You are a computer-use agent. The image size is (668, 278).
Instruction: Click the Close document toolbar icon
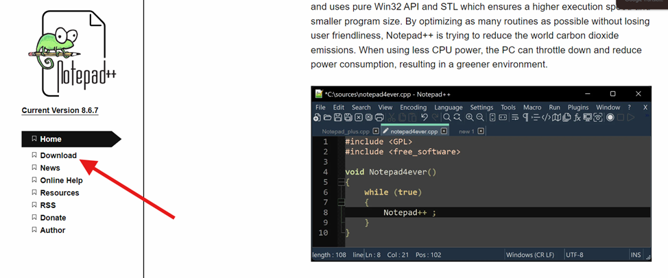point(359,117)
